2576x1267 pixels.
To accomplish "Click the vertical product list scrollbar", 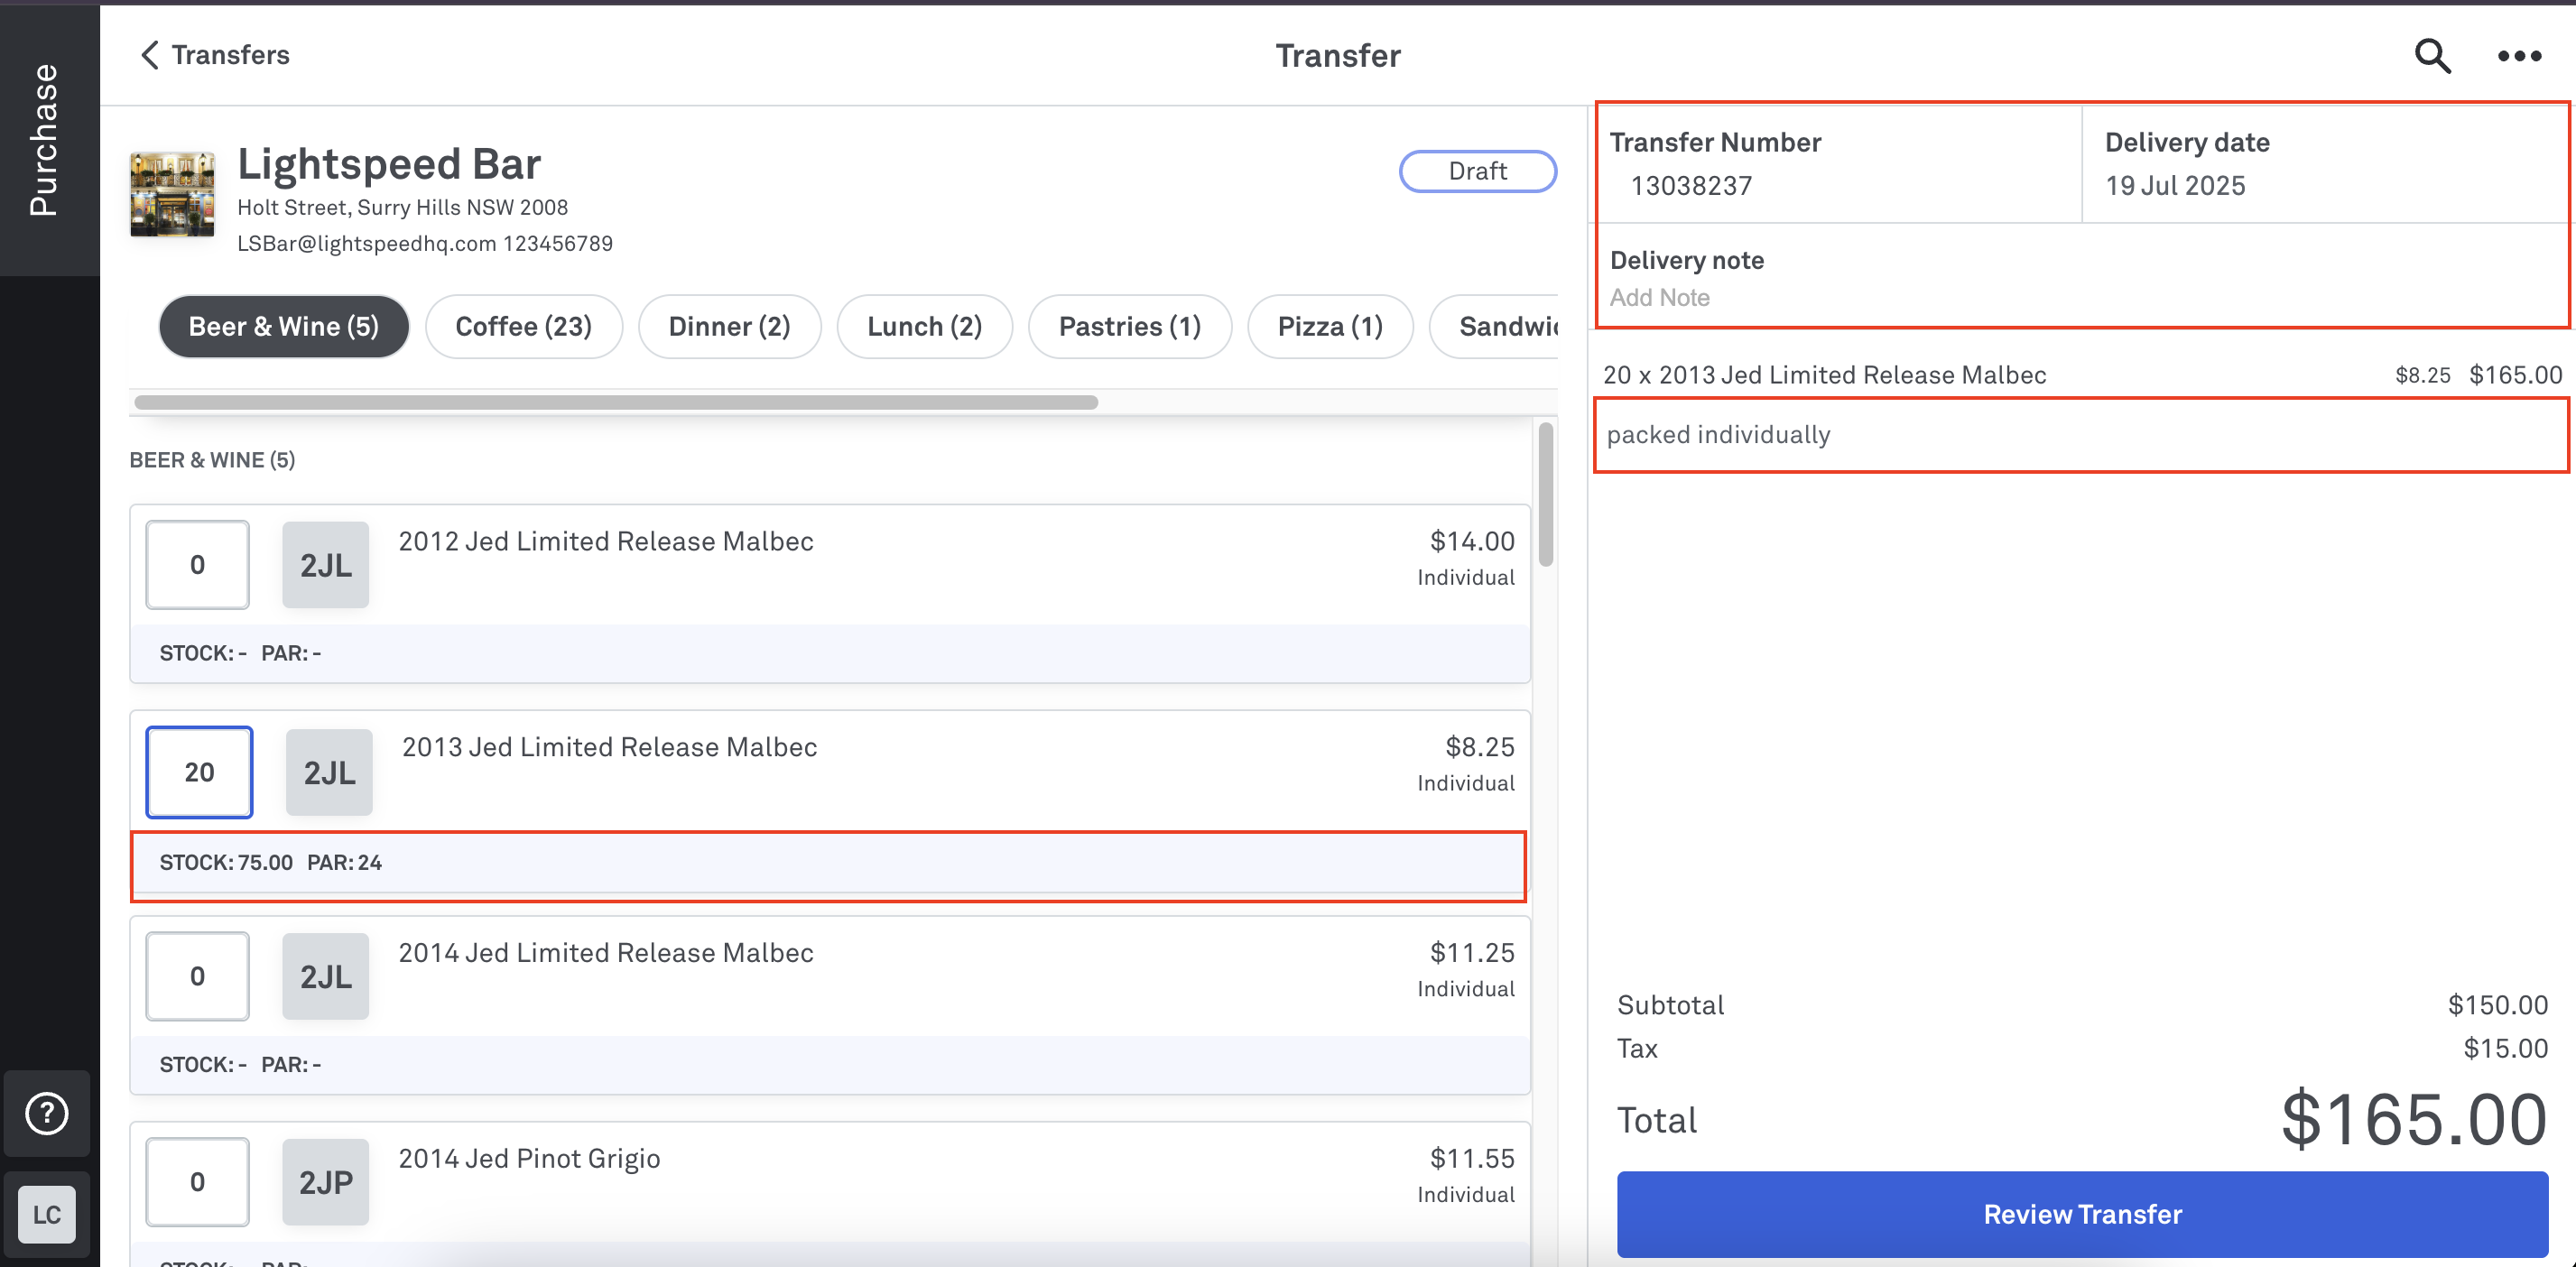I will (1546, 494).
